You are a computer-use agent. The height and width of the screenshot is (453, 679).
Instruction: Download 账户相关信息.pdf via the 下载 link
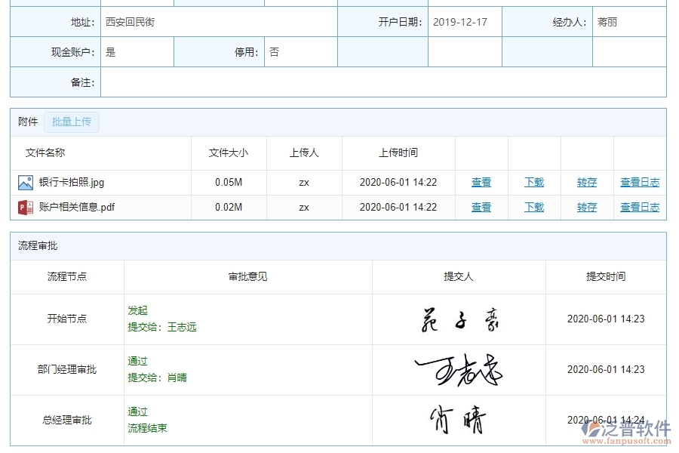point(533,207)
